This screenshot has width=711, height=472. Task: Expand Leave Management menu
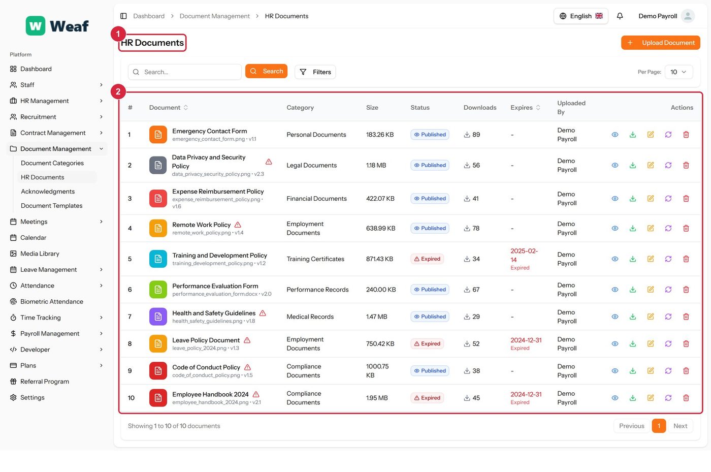click(56, 270)
